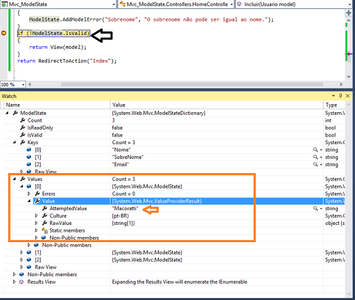Viewport: 355px width, 300px height.
Task: Close the Watch panel
Action: click(347, 96)
